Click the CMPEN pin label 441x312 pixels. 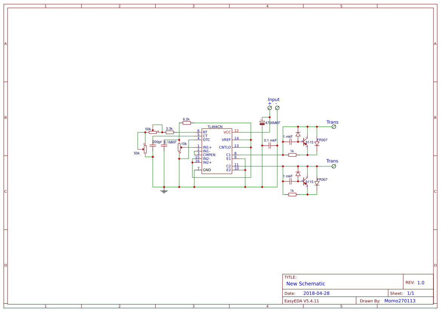(209, 155)
